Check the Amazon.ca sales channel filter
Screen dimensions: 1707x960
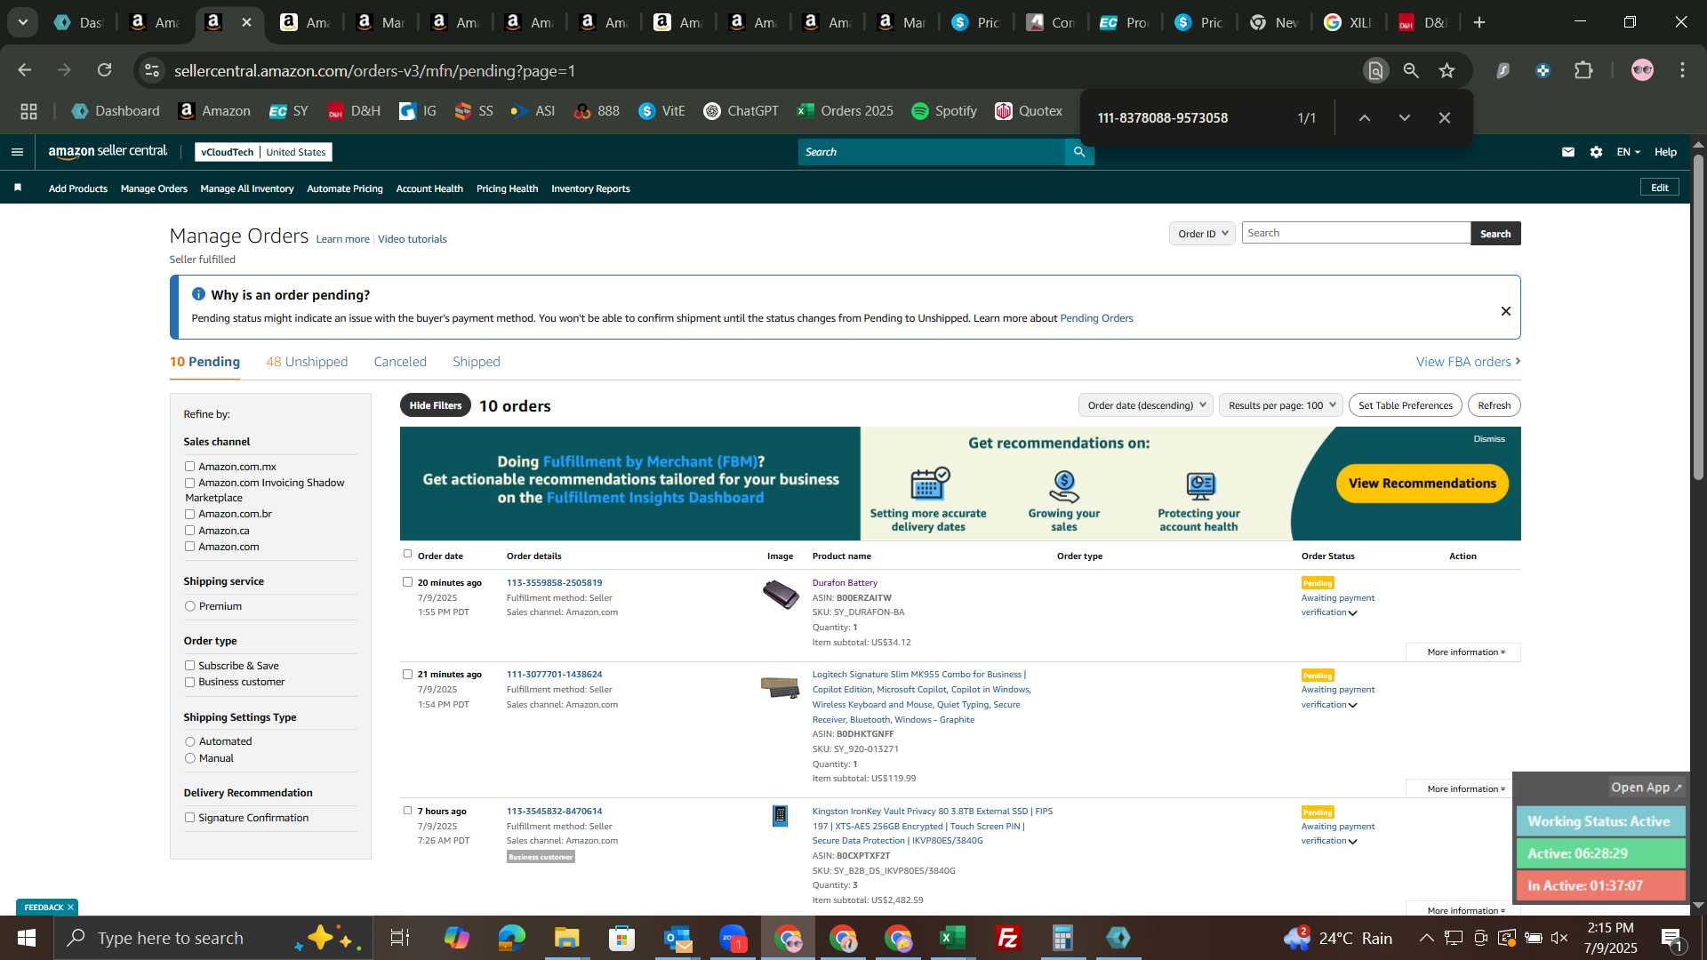click(189, 531)
